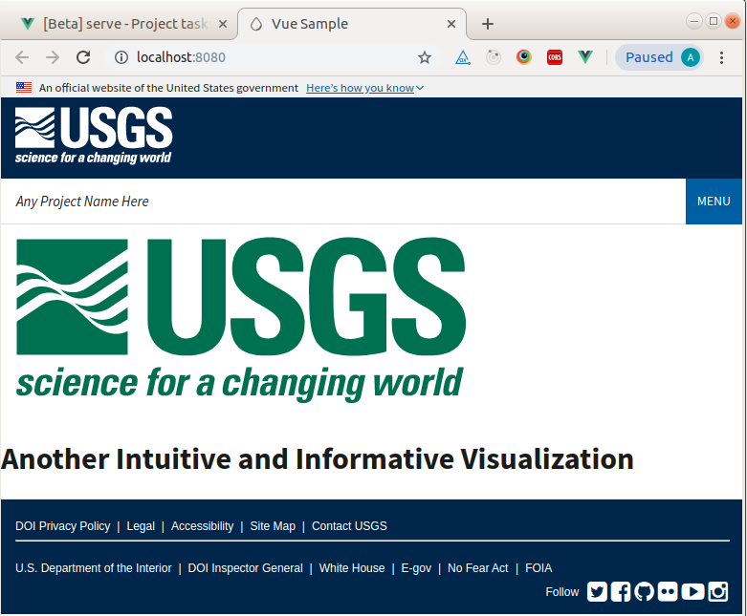Close the Vue Sample tab
The width and height of the screenshot is (747, 616).
tap(451, 24)
